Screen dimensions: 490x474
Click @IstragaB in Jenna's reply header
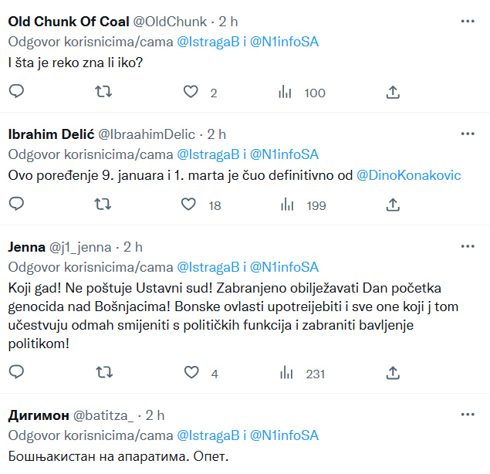pyautogui.click(x=208, y=267)
